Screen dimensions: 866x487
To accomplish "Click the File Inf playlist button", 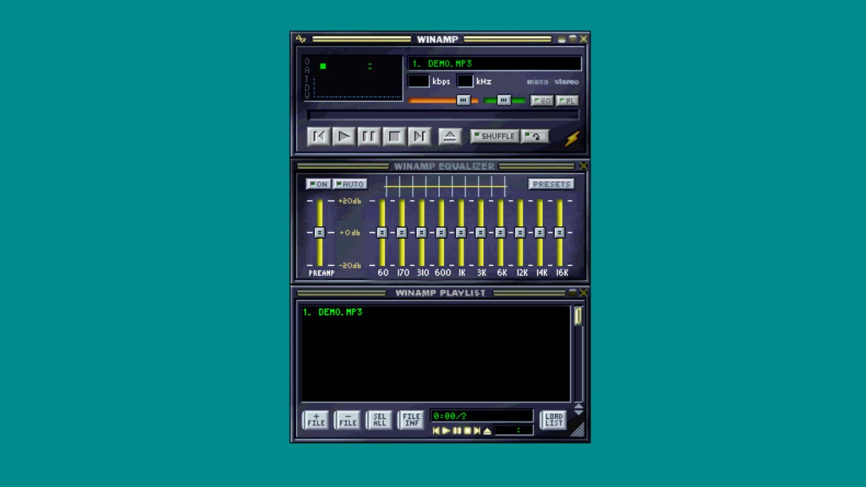I will pyautogui.click(x=411, y=420).
